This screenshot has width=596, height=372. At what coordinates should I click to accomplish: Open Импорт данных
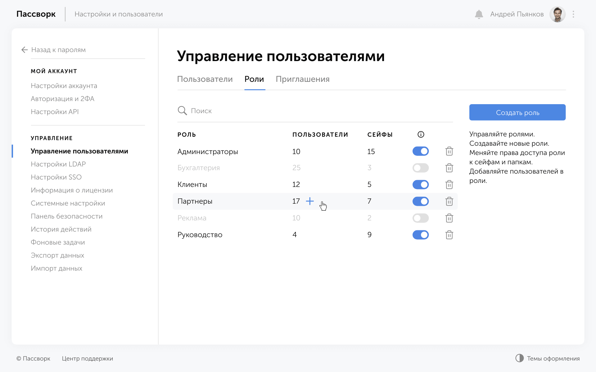tap(56, 268)
